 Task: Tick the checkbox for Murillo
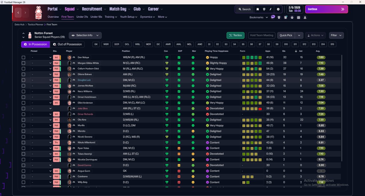coord(23,126)
